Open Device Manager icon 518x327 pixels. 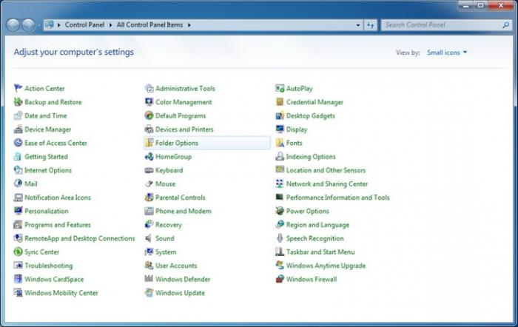(x=18, y=129)
